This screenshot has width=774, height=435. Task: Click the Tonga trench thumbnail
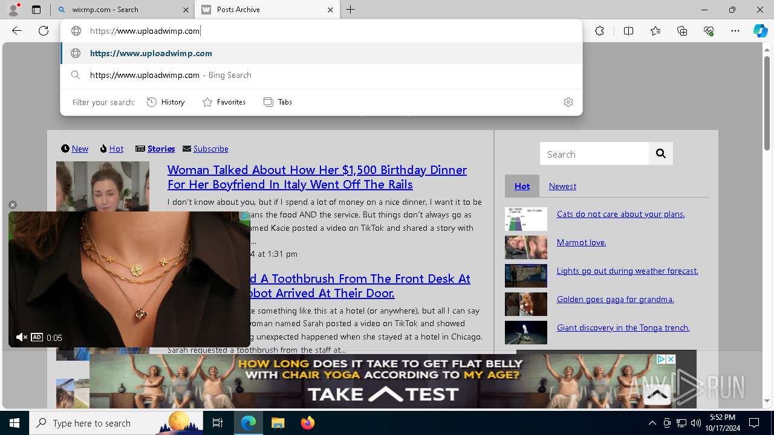click(x=526, y=332)
